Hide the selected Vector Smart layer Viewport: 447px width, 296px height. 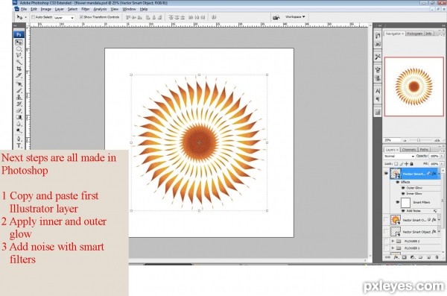click(x=386, y=174)
